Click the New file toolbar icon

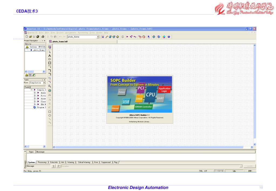27,37
